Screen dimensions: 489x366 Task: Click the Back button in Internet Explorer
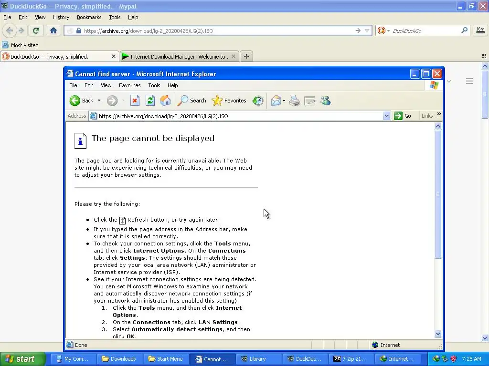[x=81, y=101]
